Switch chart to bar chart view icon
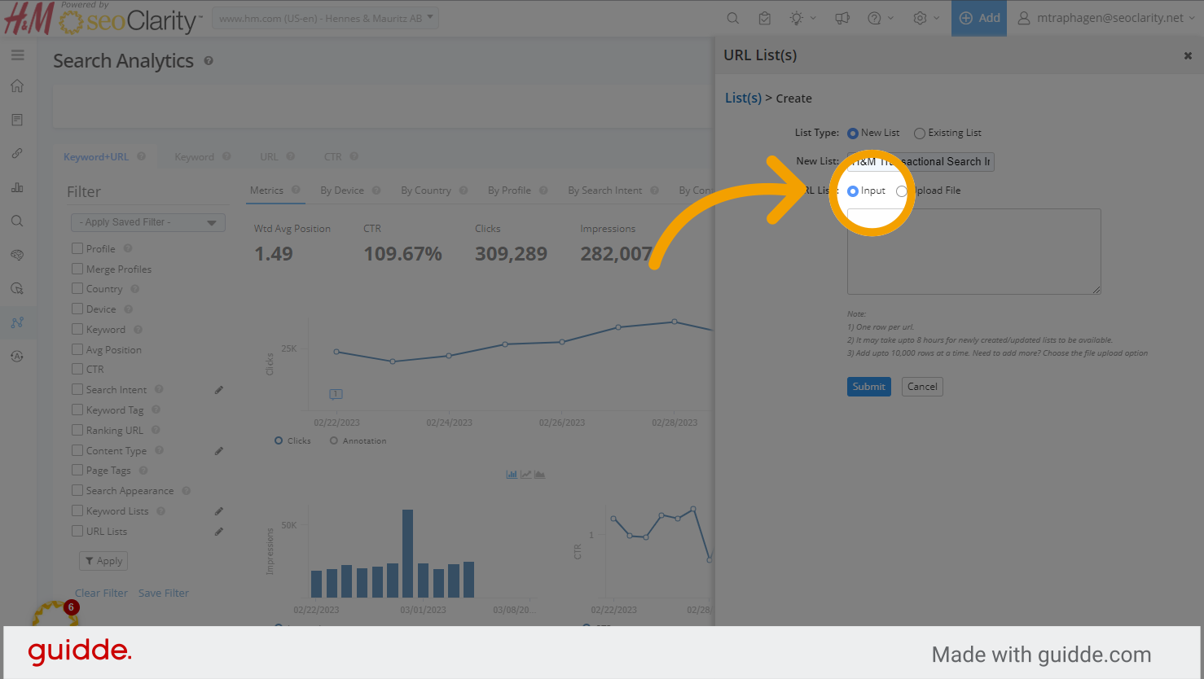1204x679 pixels. (512, 475)
